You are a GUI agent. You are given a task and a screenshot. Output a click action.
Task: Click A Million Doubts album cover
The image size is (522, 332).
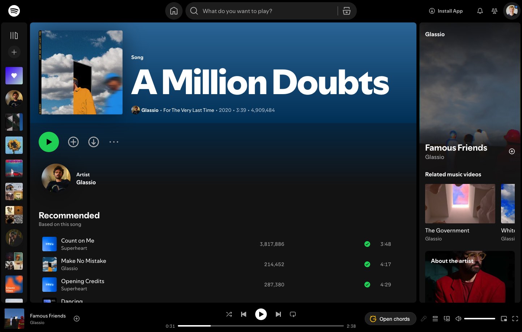click(x=81, y=72)
